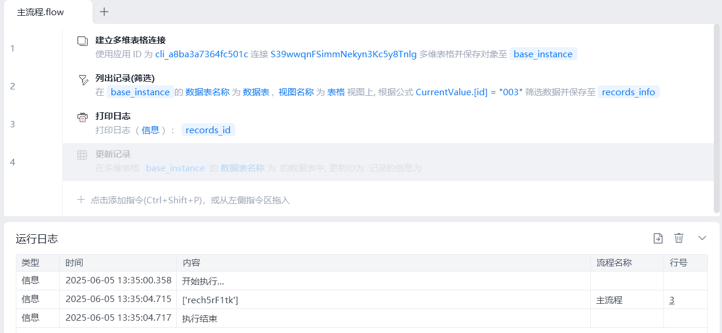The height and width of the screenshot is (333, 722).
Task: Select the records_id variable in print step
Action: point(208,130)
